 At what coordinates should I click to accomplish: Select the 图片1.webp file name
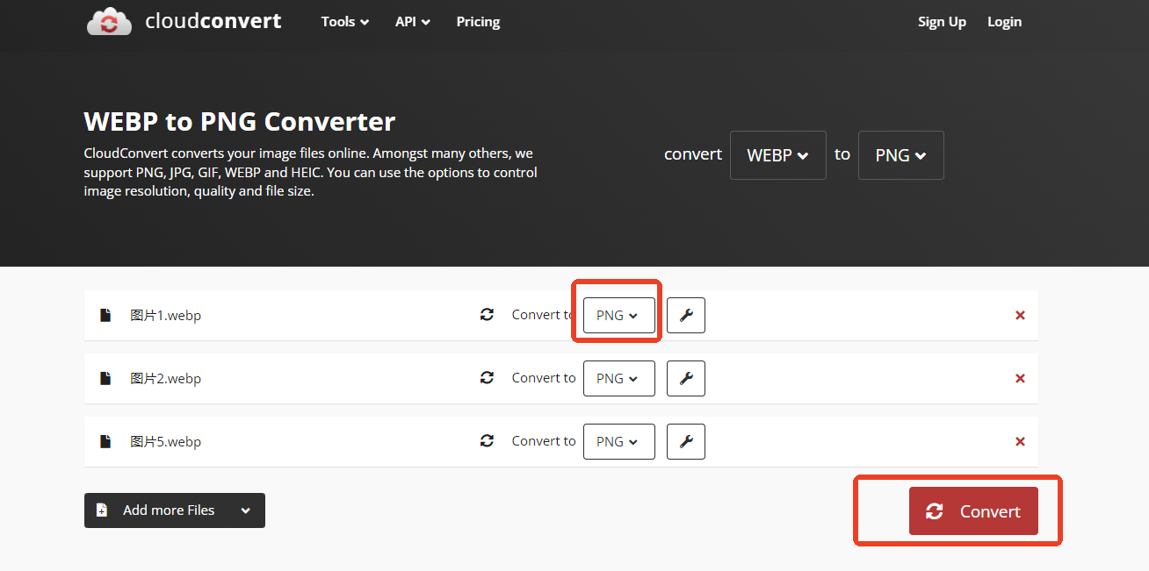click(x=166, y=316)
